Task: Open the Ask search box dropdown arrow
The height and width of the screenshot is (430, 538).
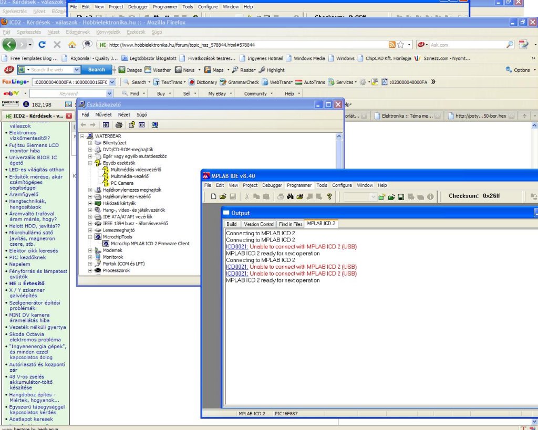Action: tap(77, 70)
